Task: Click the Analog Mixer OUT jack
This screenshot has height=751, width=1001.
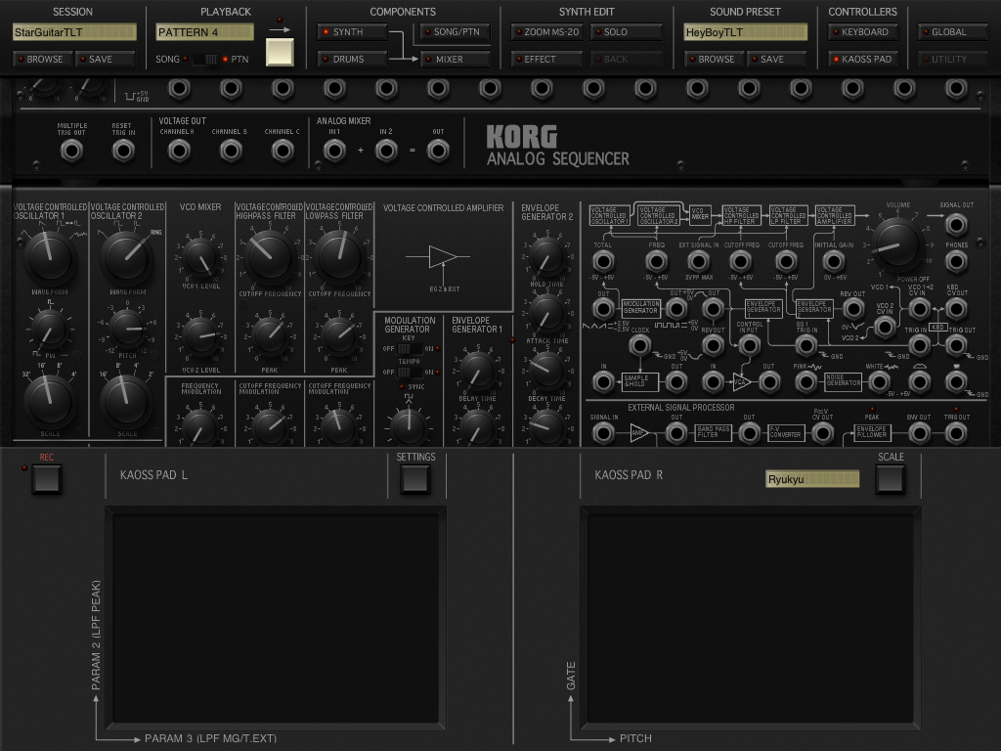Action: pos(438,152)
